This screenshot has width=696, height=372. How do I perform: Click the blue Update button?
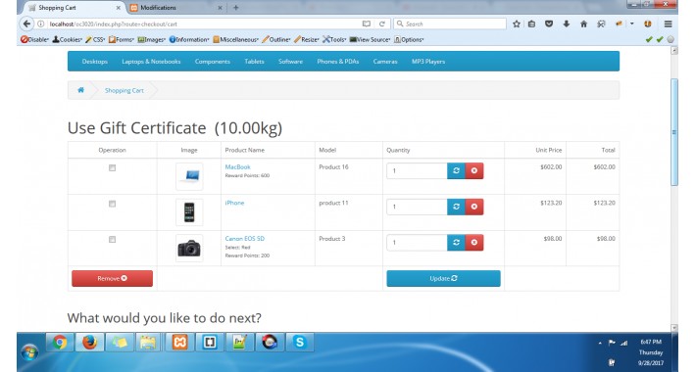coord(443,278)
